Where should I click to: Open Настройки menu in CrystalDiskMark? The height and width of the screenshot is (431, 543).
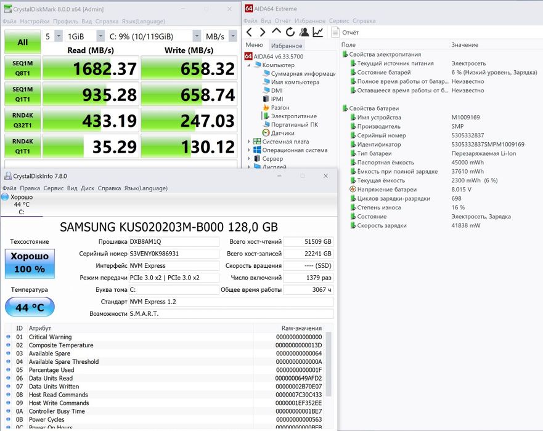(x=35, y=21)
